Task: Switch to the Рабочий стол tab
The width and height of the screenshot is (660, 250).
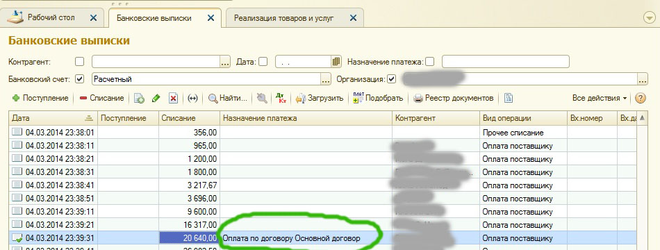Action: tap(51, 17)
